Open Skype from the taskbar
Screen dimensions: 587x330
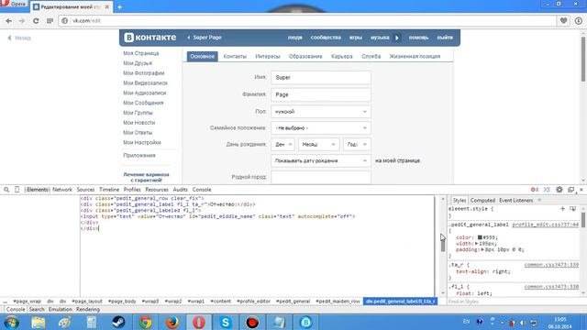coord(226,322)
